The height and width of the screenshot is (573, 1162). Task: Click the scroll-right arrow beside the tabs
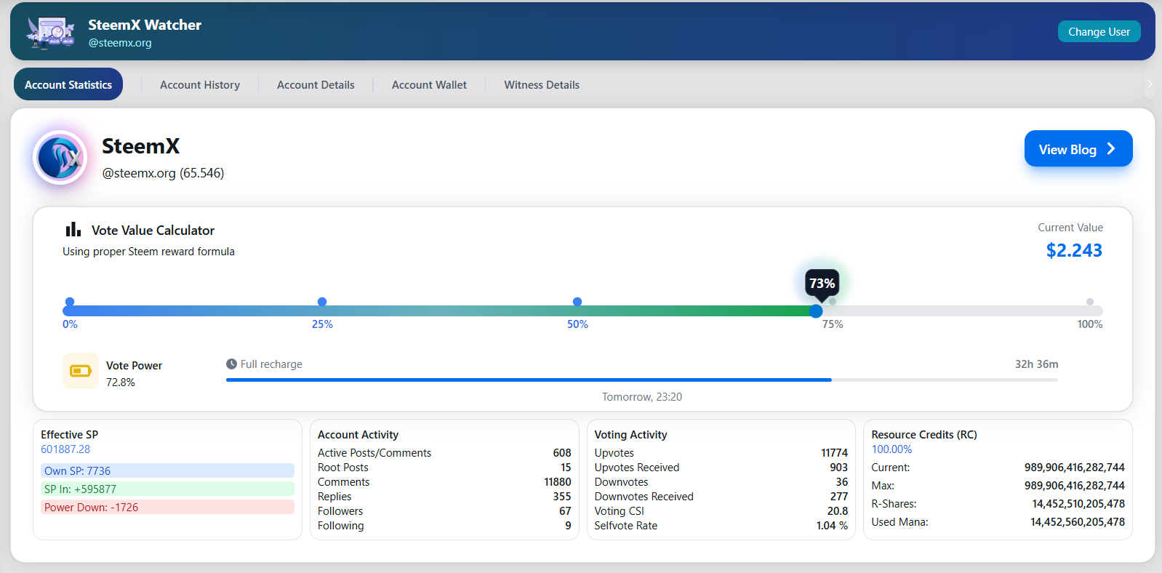1150,84
